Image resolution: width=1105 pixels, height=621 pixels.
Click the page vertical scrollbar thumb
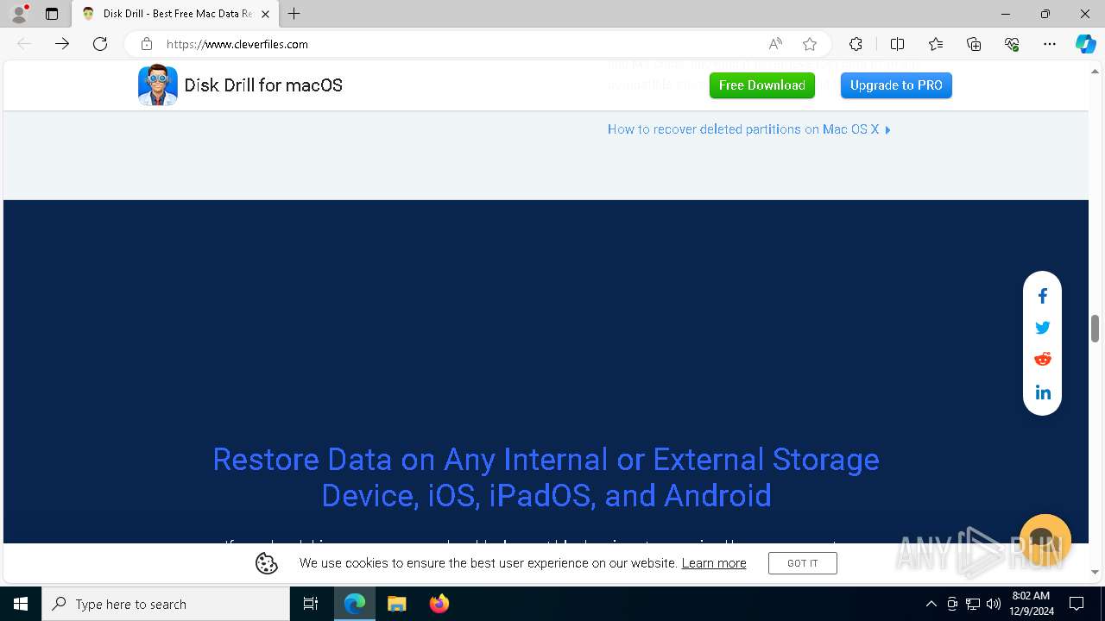click(1095, 329)
